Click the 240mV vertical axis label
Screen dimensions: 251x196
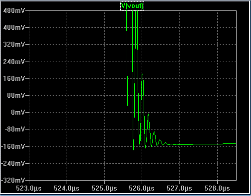(14, 62)
